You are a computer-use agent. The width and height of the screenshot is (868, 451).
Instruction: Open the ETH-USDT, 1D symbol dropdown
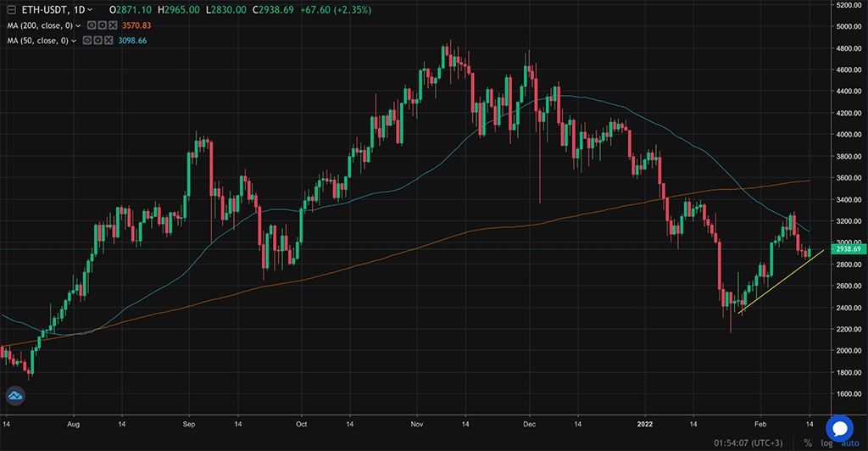tap(57, 10)
